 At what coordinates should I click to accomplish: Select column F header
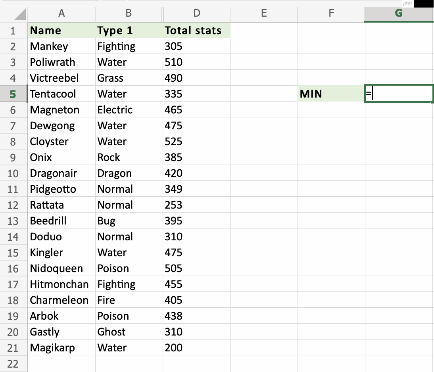[x=331, y=13]
